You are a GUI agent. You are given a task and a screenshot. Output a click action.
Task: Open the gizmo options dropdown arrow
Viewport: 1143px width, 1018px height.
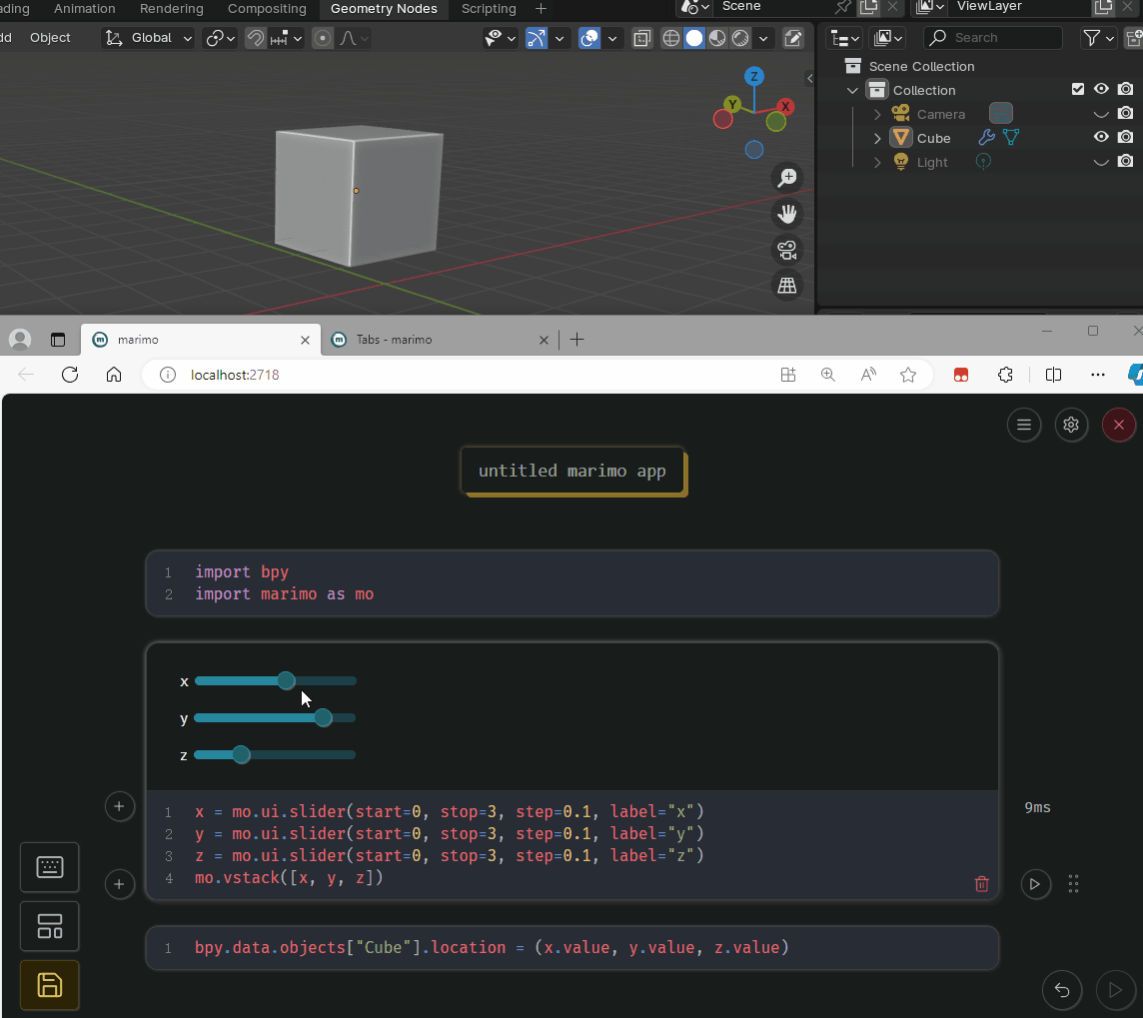(x=560, y=38)
